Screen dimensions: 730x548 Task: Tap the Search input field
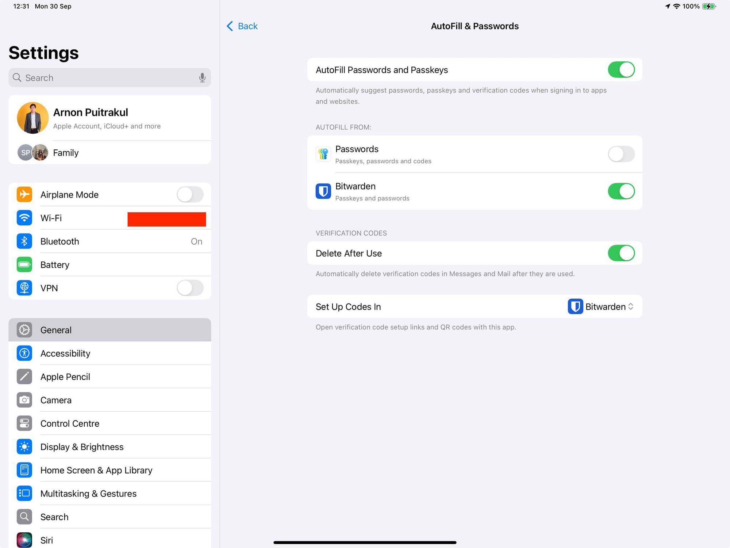point(110,78)
